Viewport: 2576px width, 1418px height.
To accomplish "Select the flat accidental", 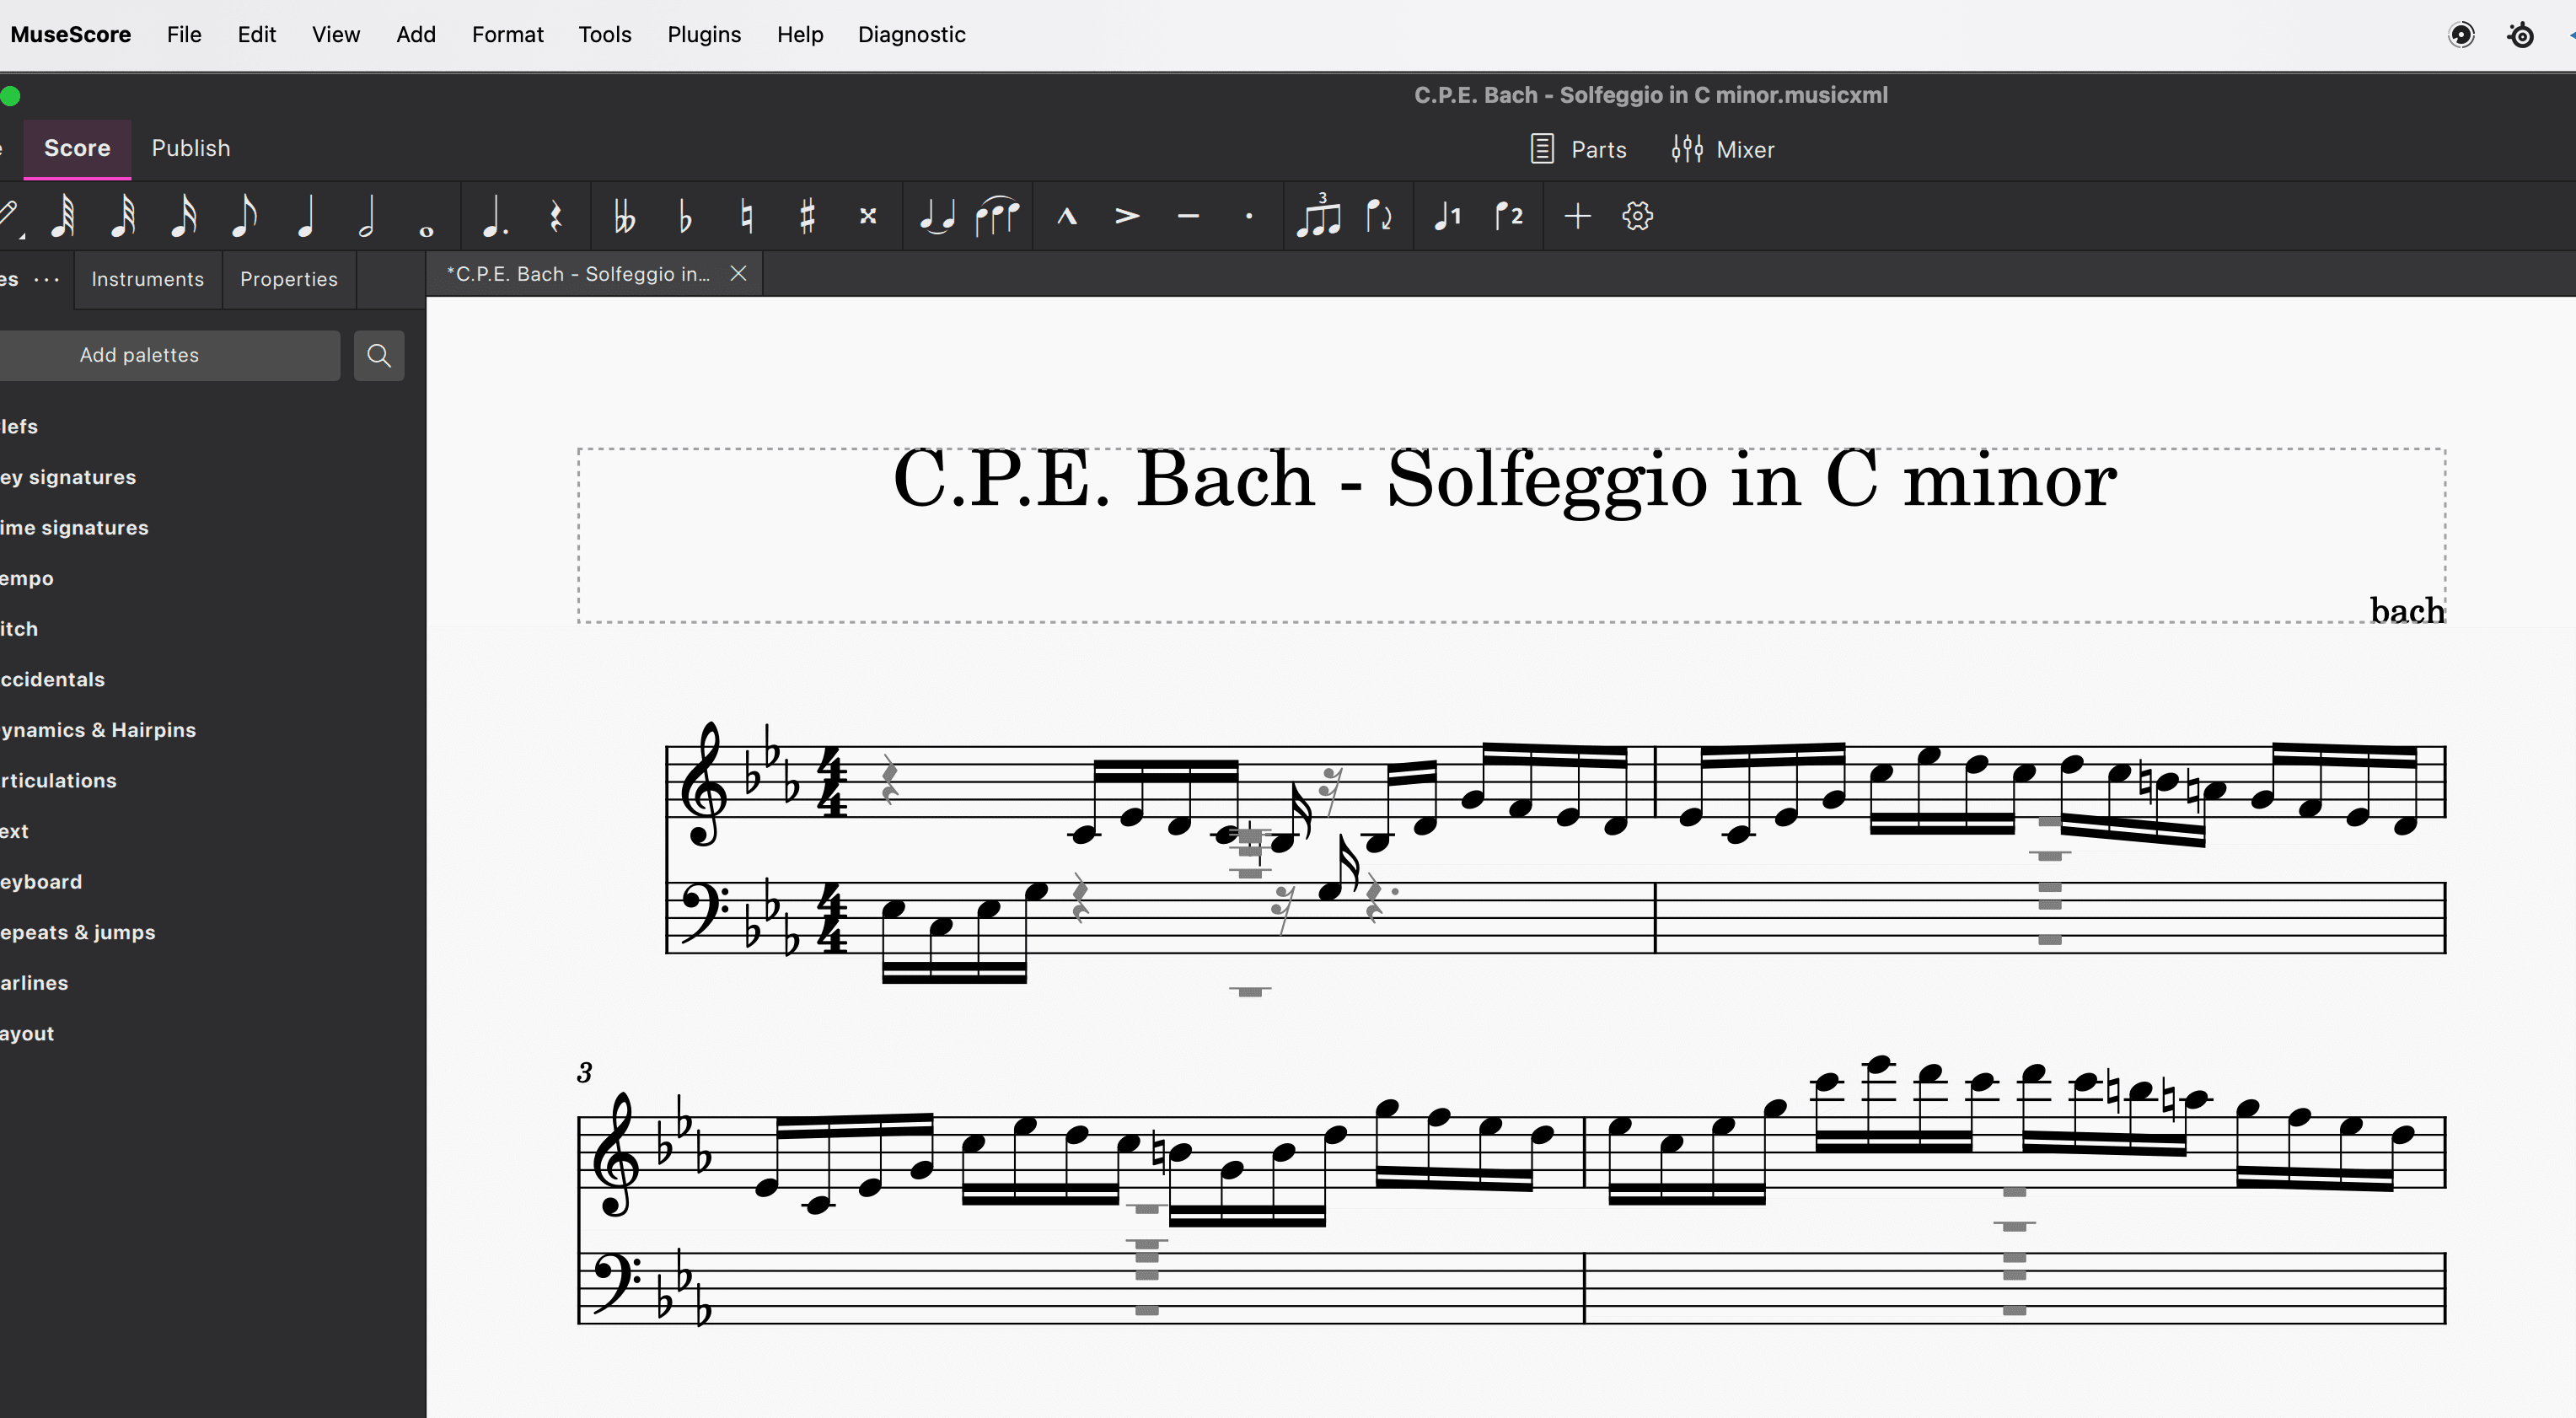I will point(685,215).
